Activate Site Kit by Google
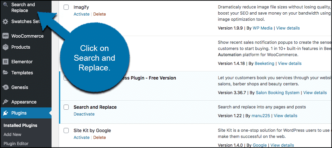The height and width of the screenshot is (148, 332). click(81, 137)
